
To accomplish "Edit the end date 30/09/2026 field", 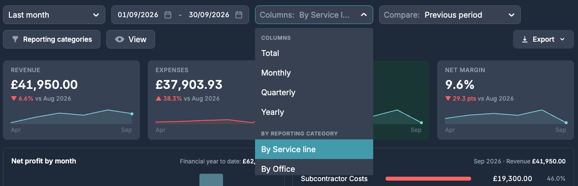I will [x=209, y=15].
